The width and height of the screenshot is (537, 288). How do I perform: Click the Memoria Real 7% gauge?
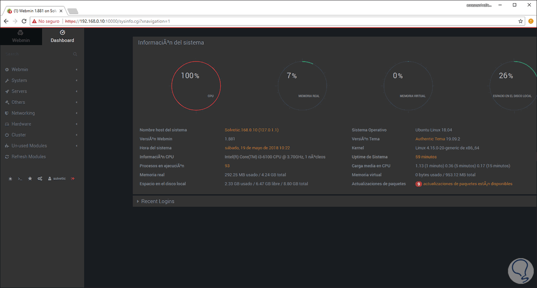pyautogui.click(x=302, y=85)
